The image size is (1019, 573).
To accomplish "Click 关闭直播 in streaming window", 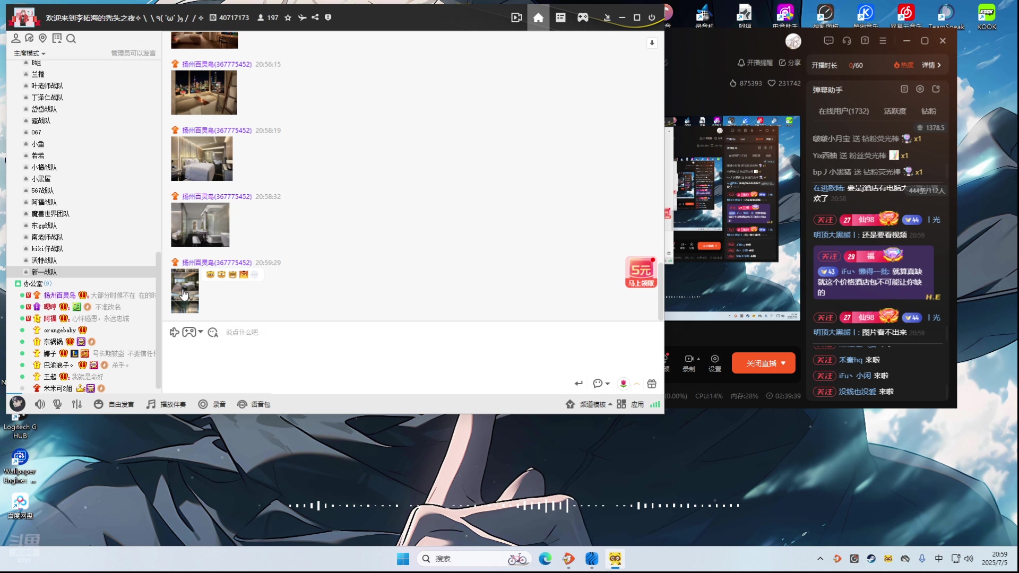I will [761, 363].
